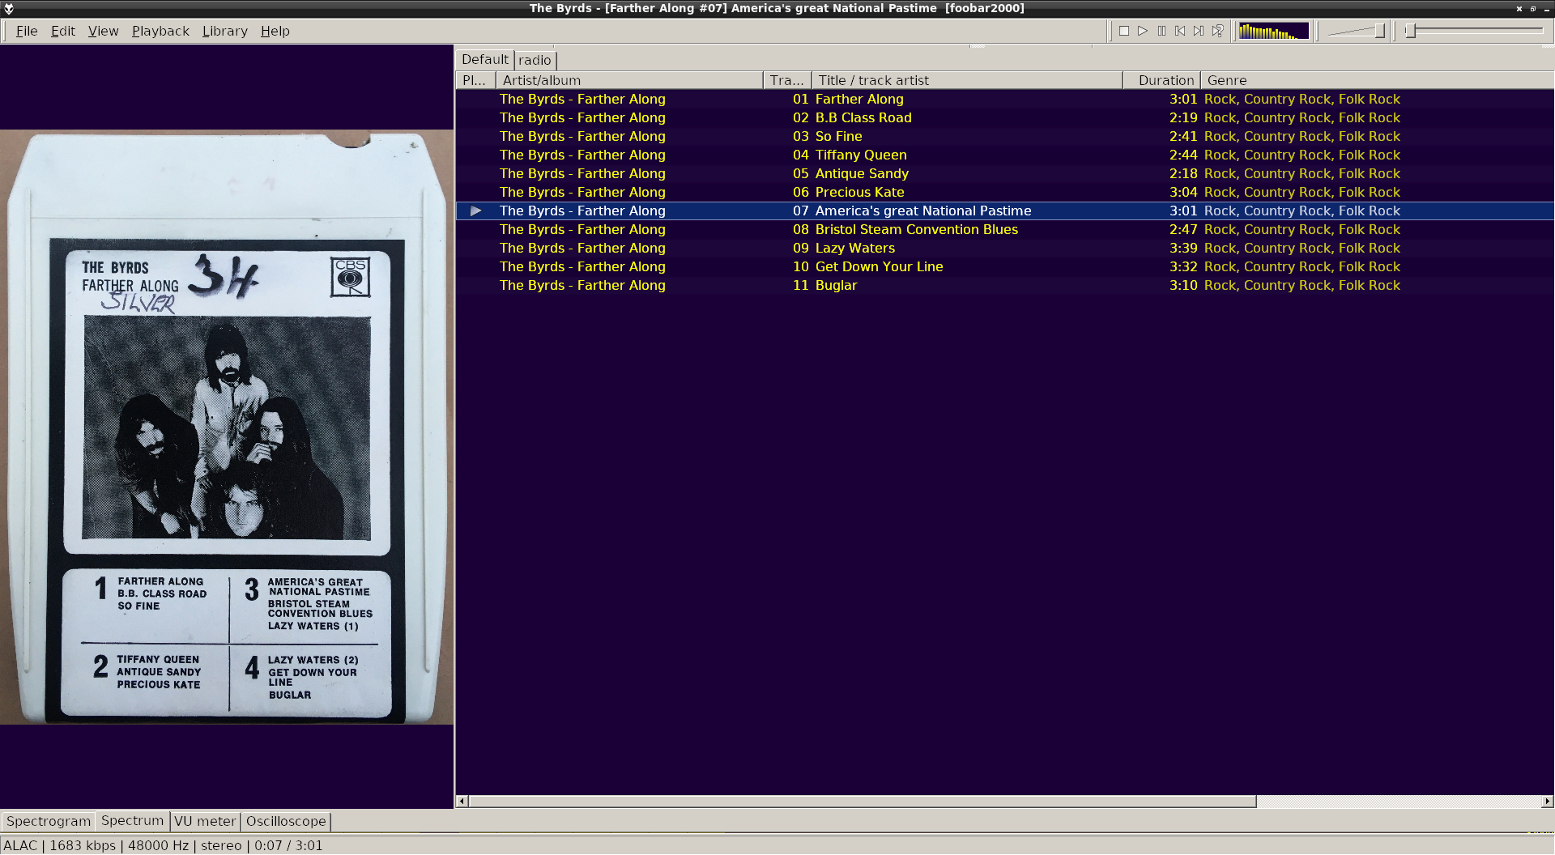The image size is (1555, 855).
Task: Open the Help menu
Action: coord(275,31)
